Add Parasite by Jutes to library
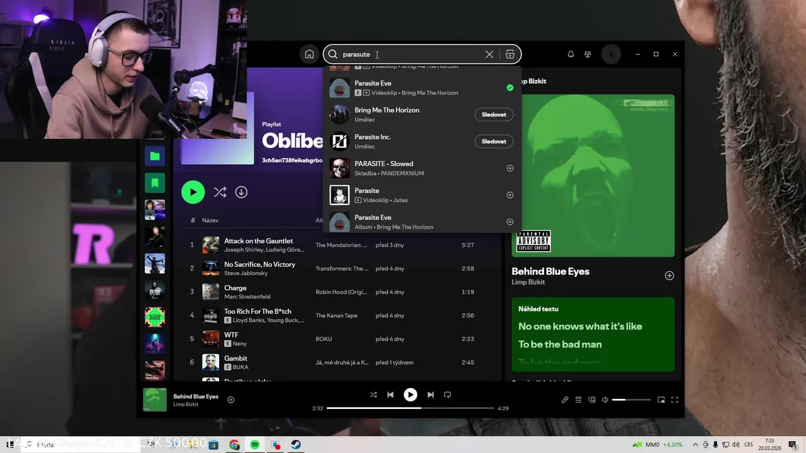This screenshot has height=453, width=806. tap(510, 195)
